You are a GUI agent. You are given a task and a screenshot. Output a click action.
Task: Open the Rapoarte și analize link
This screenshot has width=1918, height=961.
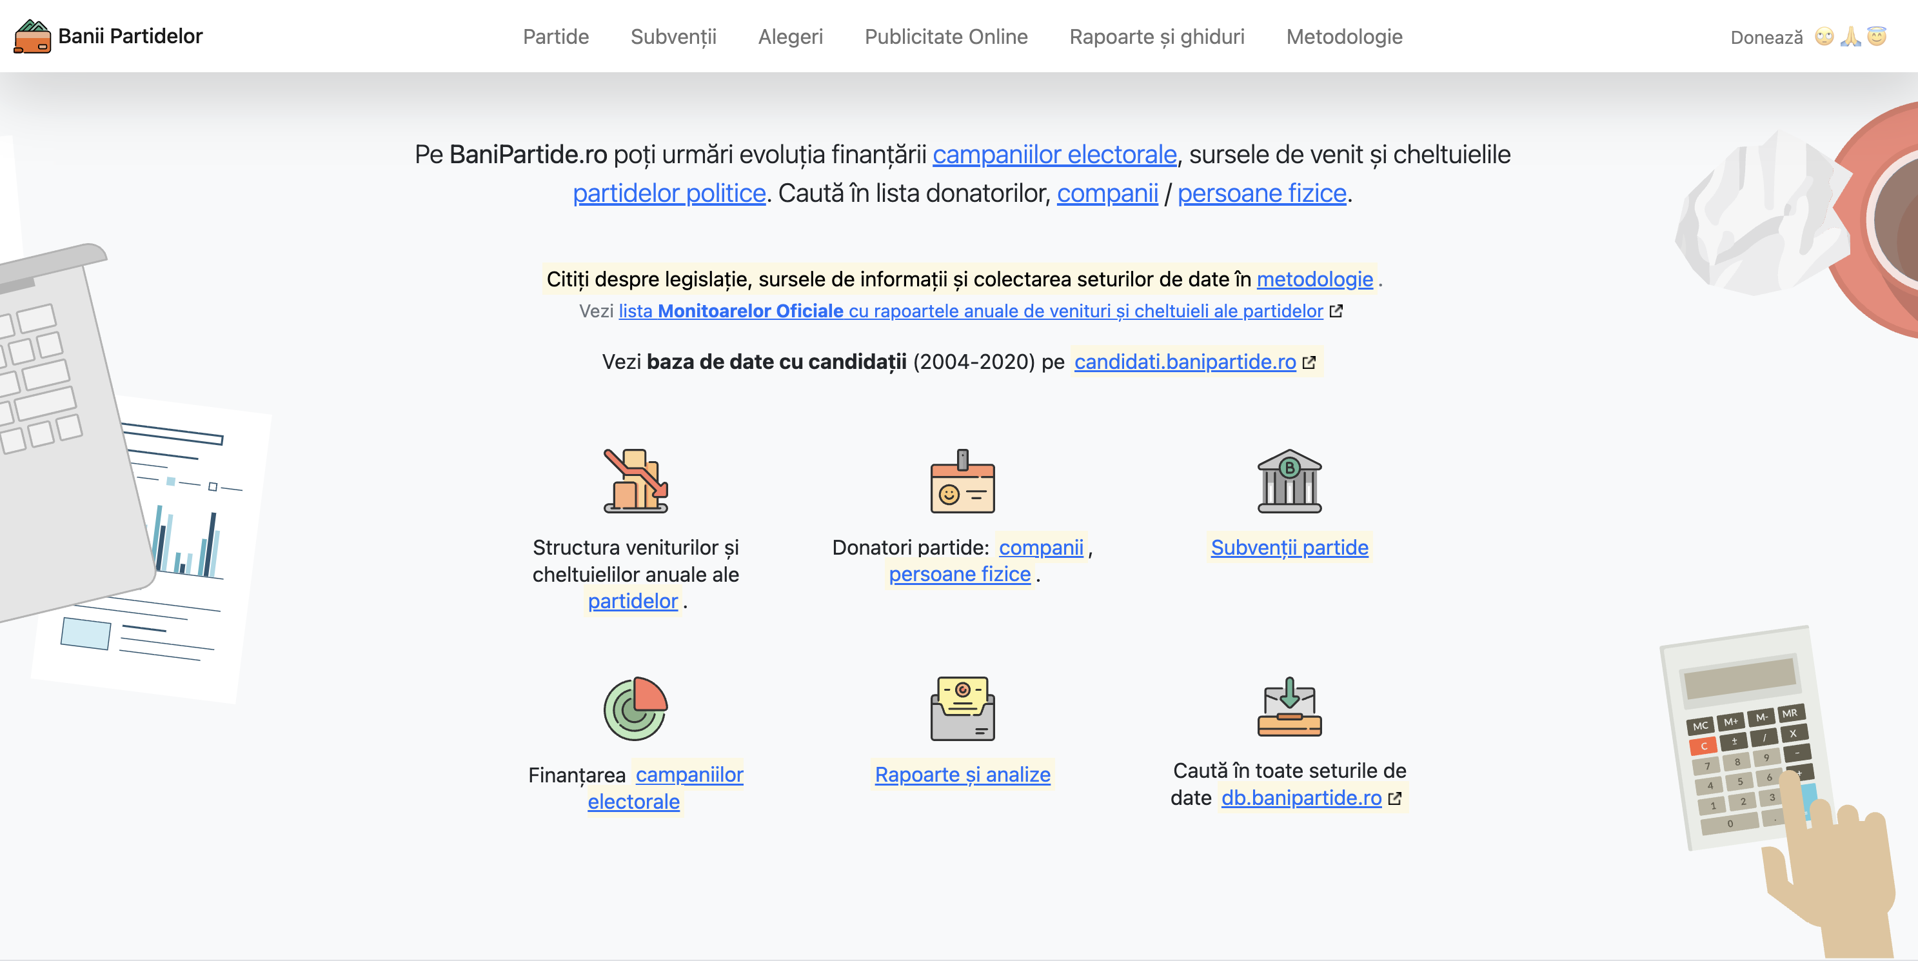(x=962, y=775)
